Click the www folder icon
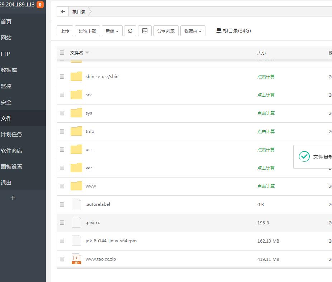This screenshot has width=332, height=282. (76, 186)
